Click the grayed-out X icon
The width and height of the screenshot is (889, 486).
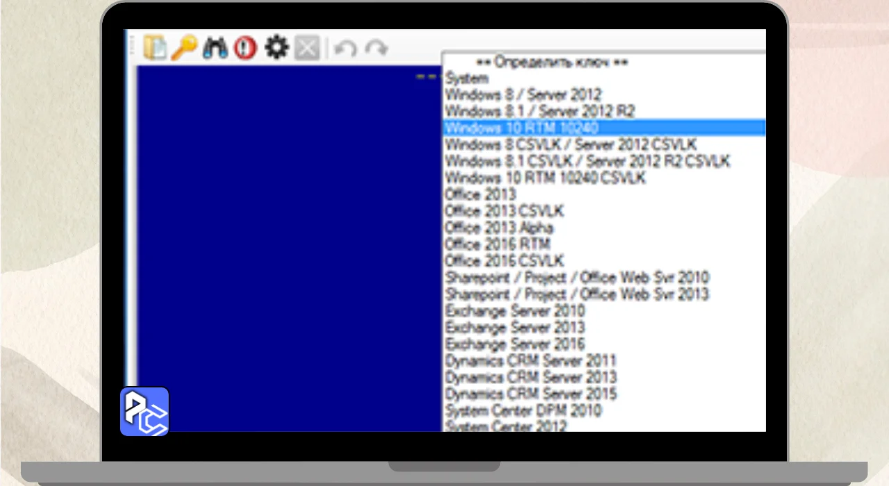click(307, 49)
